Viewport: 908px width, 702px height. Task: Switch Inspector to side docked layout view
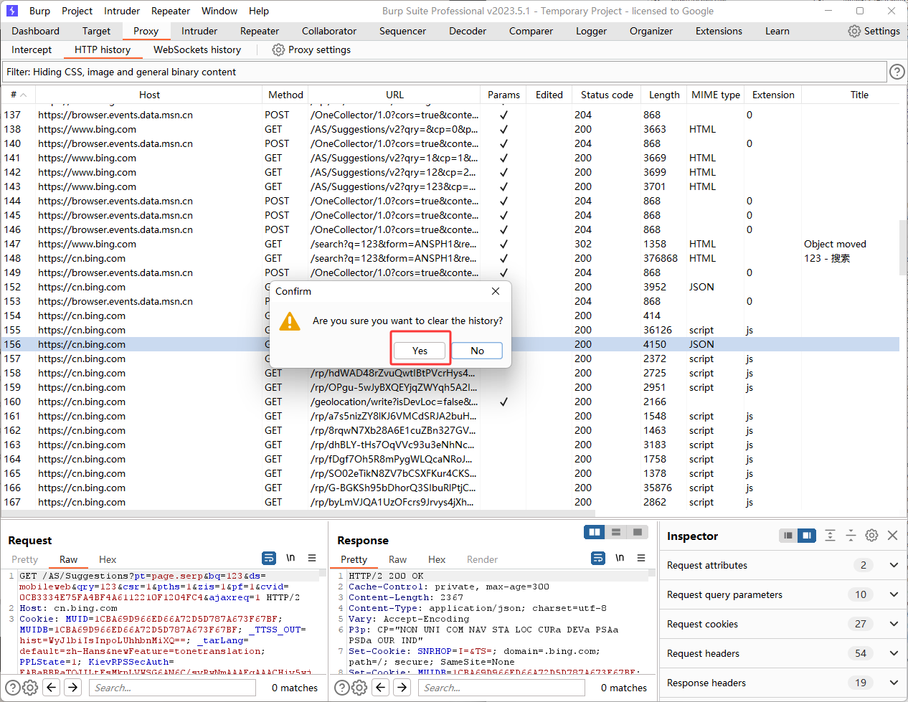[x=807, y=536]
